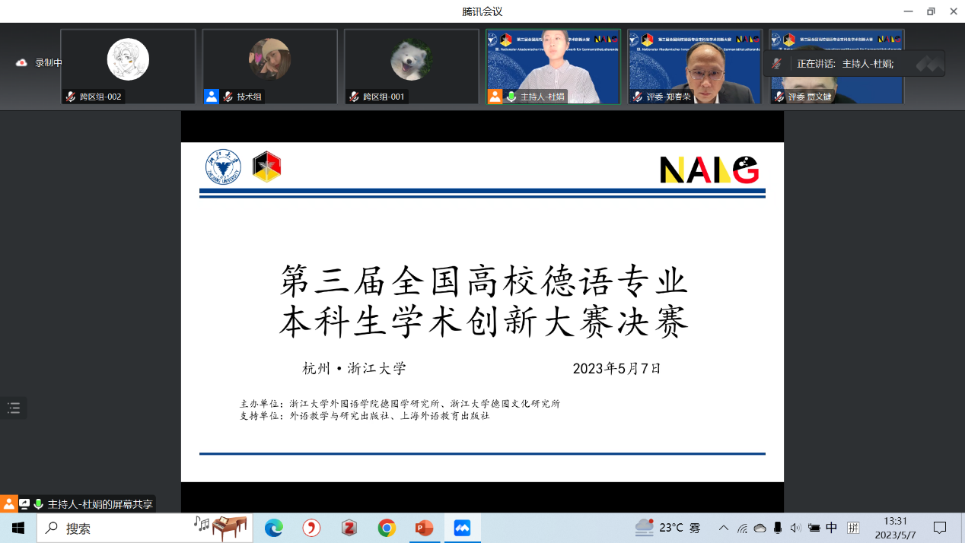The height and width of the screenshot is (543, 965).
Task: Click the cloud recording indicator icon
Action: tap(21, 63)
